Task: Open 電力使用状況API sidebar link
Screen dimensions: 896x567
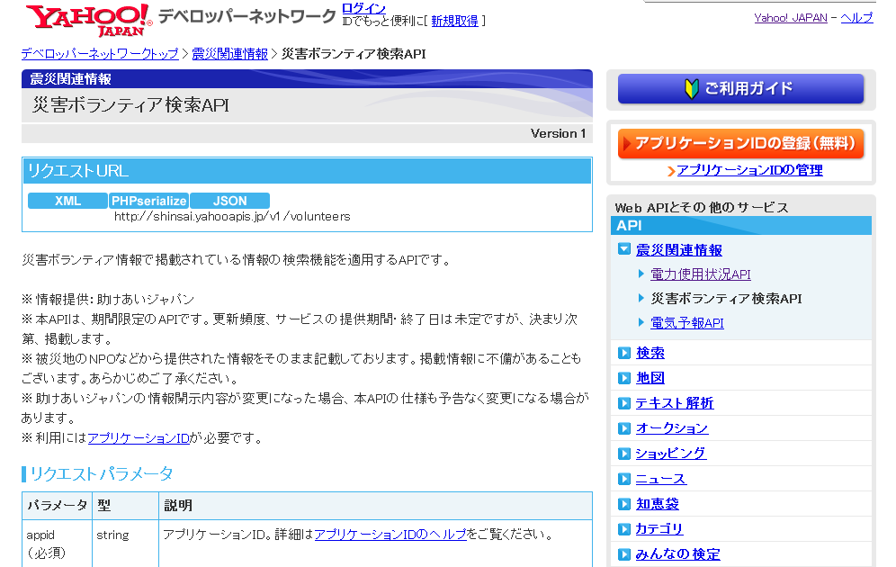Action: coord(701,274)
